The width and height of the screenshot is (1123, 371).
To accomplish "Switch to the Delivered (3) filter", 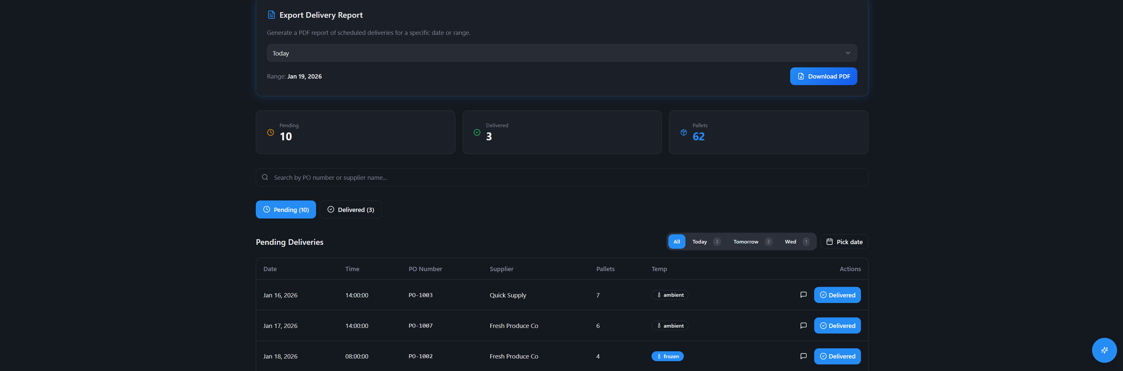I will pyautogui.click(x=351, y=209).
